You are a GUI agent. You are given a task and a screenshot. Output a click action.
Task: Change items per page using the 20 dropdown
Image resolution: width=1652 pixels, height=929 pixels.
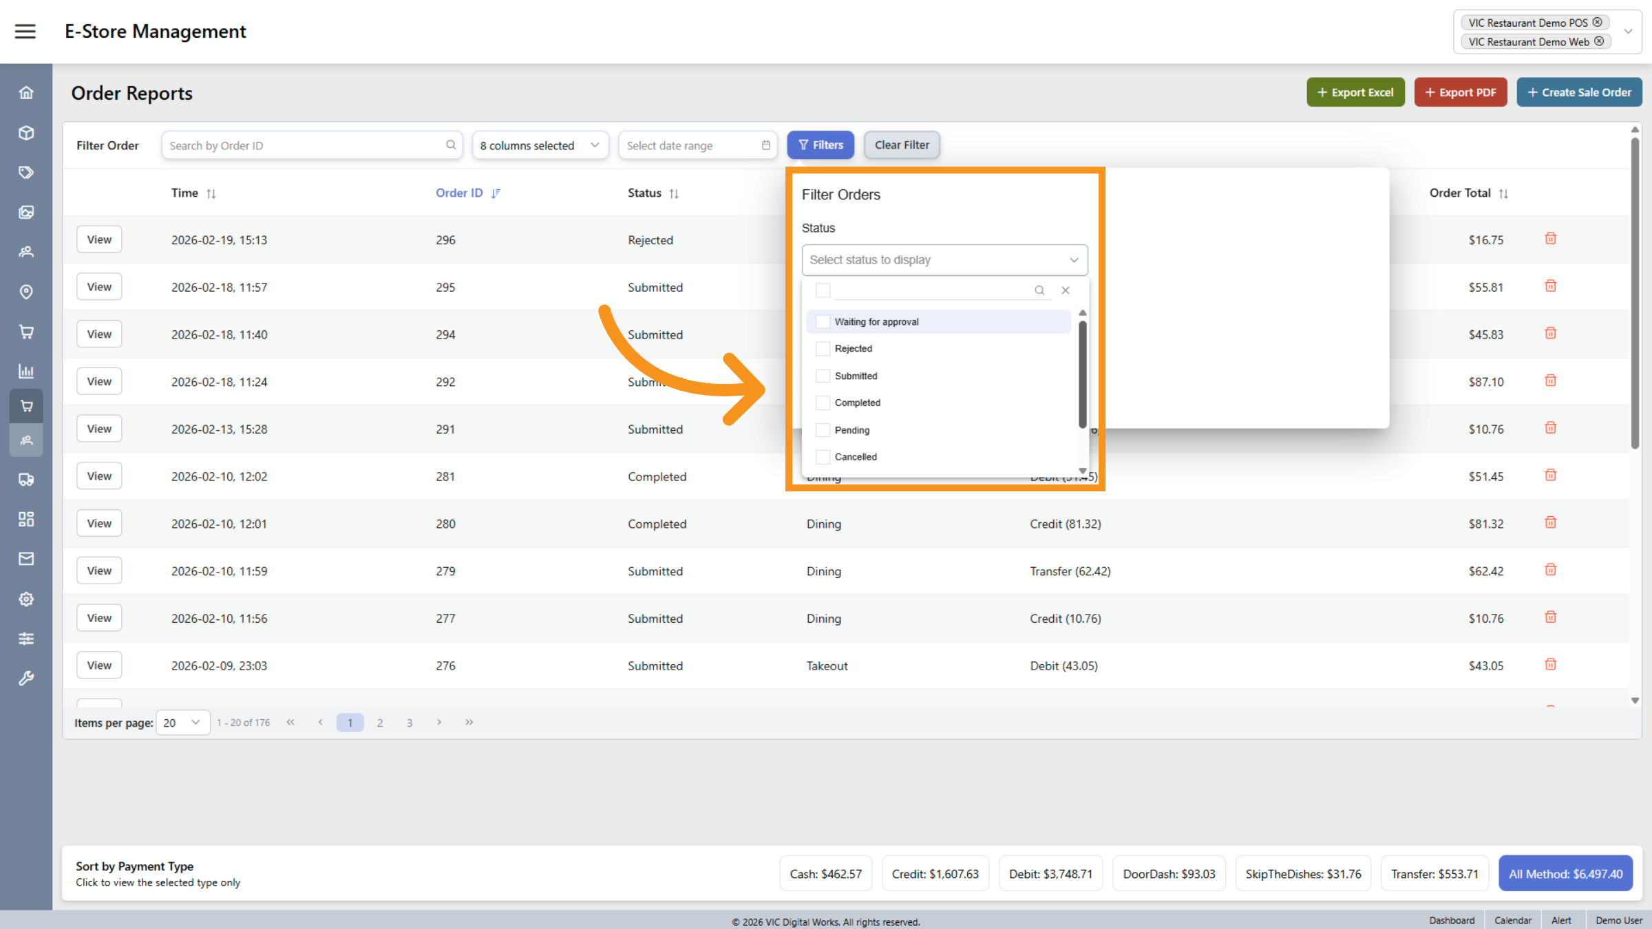(x=182, y=722)
